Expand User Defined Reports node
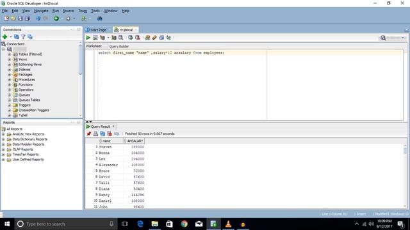Viewport: 410px width, 230px height. (3, 160)
